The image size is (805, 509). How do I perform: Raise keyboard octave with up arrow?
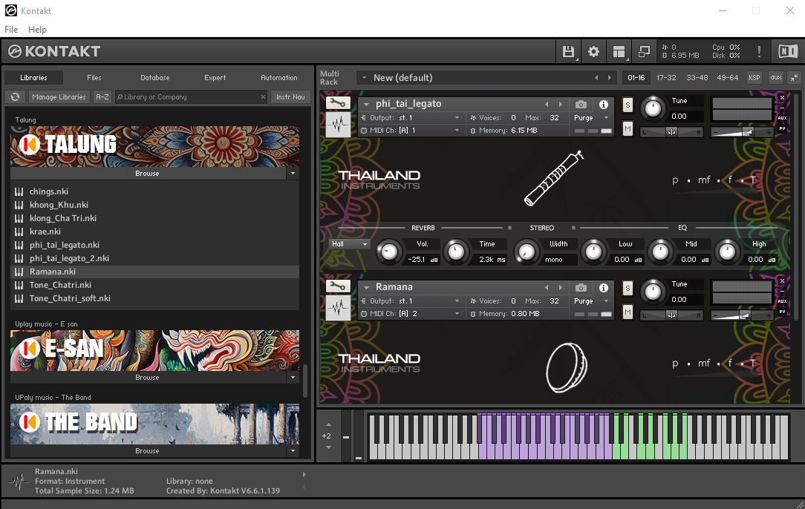[x=328, y=424]
